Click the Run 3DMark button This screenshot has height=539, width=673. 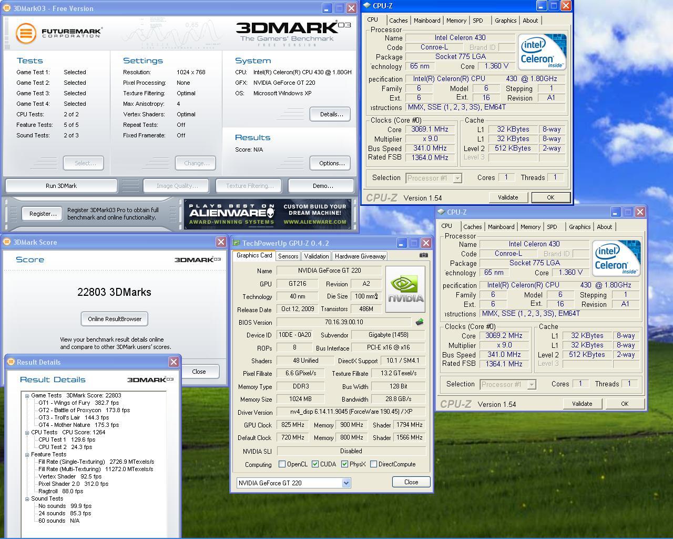pos(61,186)
